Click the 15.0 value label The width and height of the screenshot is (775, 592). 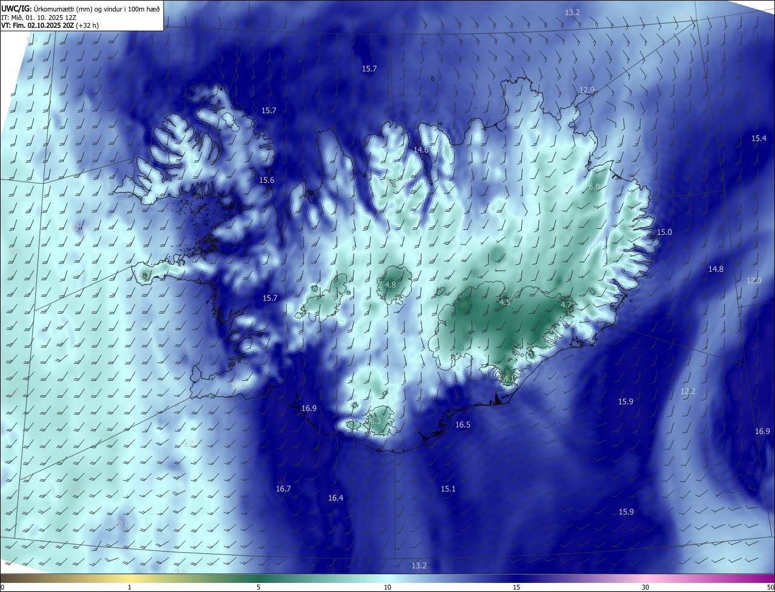[665, 232]
